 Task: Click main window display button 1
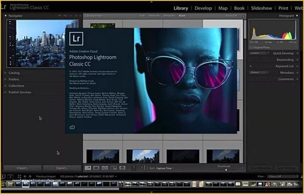pos(3,176)
